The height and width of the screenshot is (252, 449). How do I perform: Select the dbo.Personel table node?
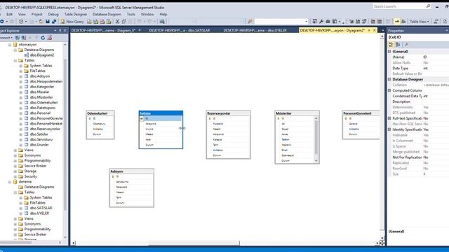(x=40, y=113)
